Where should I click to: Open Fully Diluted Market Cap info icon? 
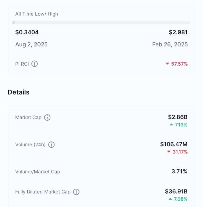click(x=76, y=192)
